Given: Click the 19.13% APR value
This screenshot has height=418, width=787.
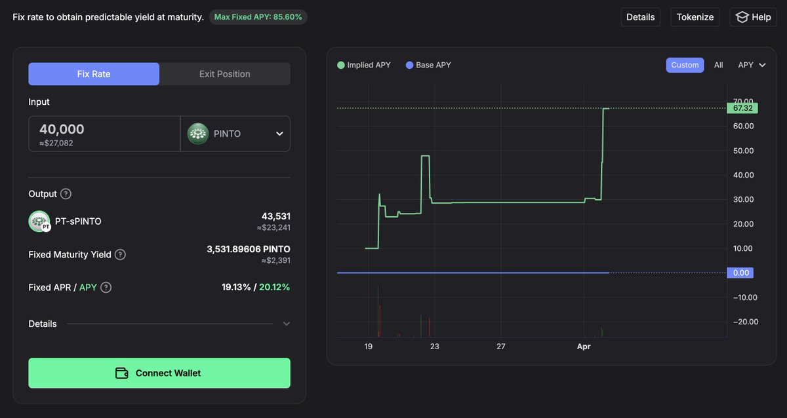Looking at the screenshot, I should 236,287.
